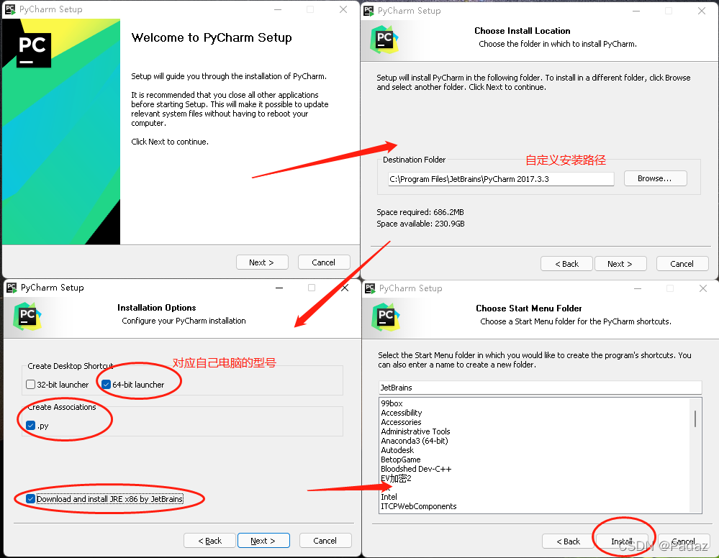Click the PyCharm logo beside Choose Install Location
719x558 pixels.
pos(384,40)
